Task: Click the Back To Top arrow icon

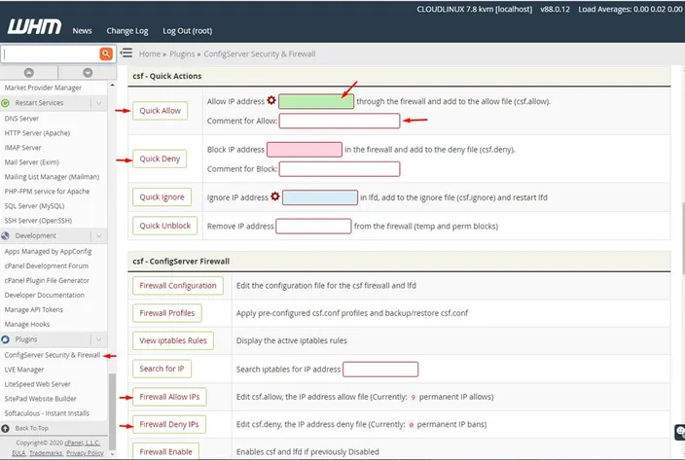Action: 6,428
